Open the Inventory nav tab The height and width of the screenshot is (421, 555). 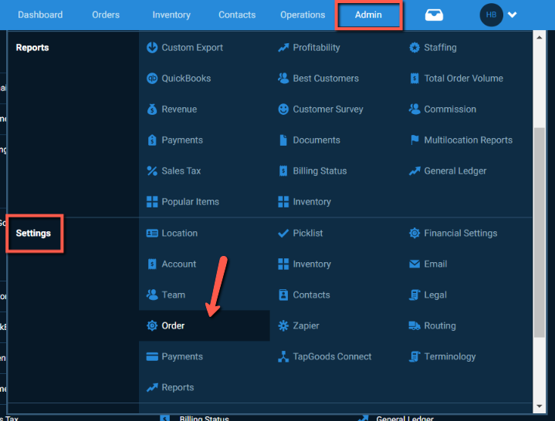[x=171, y=15]
